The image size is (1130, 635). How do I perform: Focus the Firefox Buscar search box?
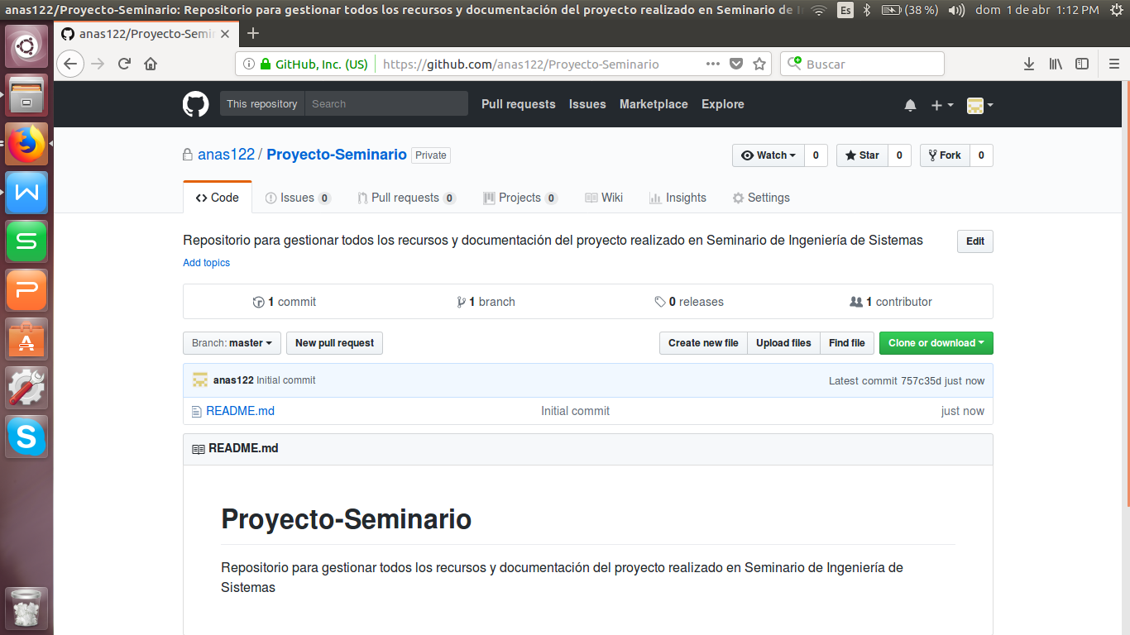pyautogui.click(x=862, y=64)
